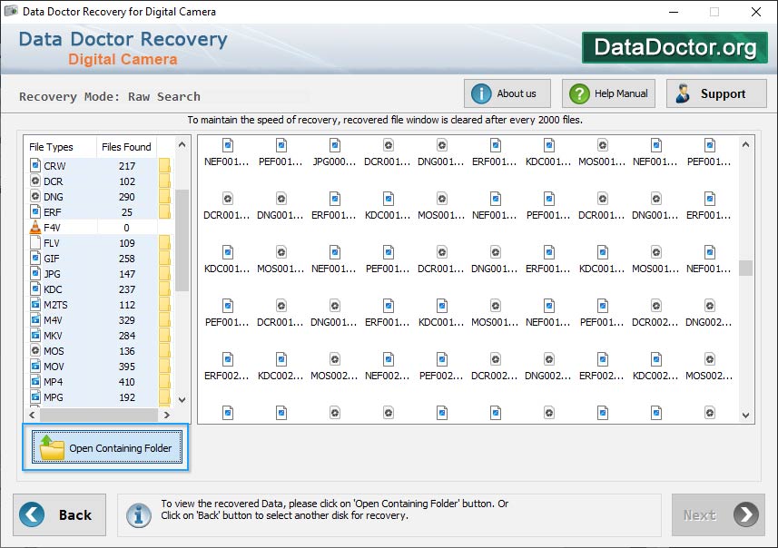778x548 pixels.
Task: Click the file types list scroll left arrow
Action: 32,415
